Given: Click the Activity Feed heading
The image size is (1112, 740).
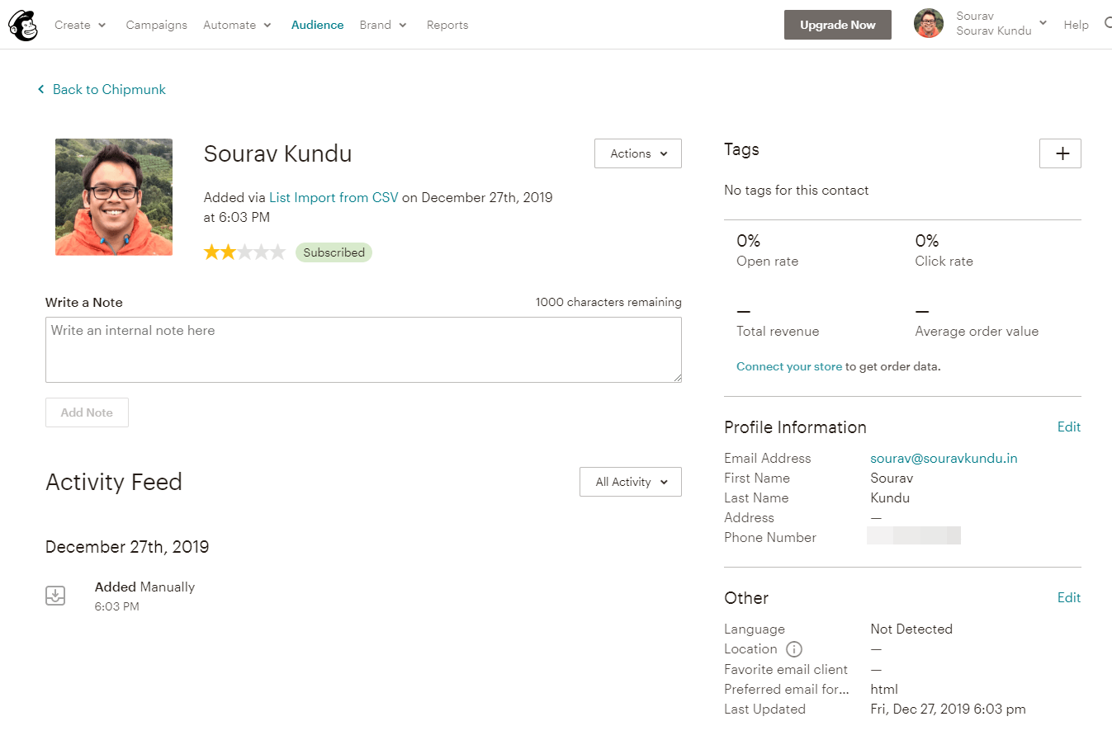Looking at the screenshot, I should (114, 482).
